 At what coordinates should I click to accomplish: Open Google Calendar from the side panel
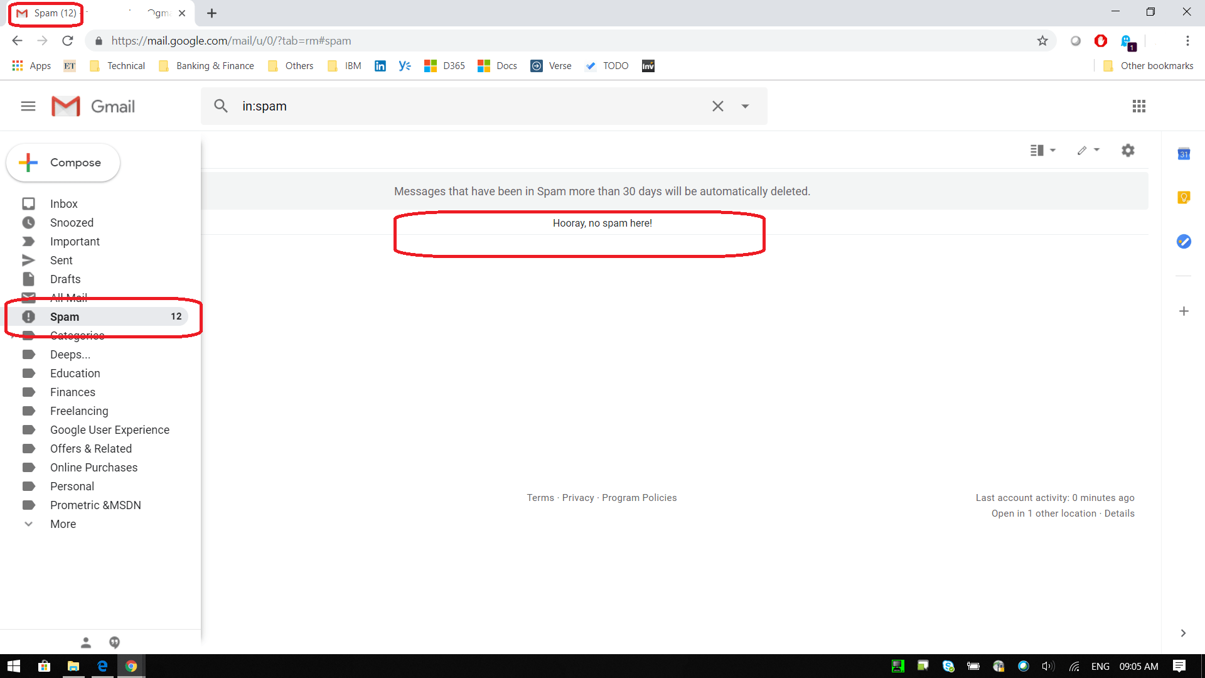tap(1184, 154)
